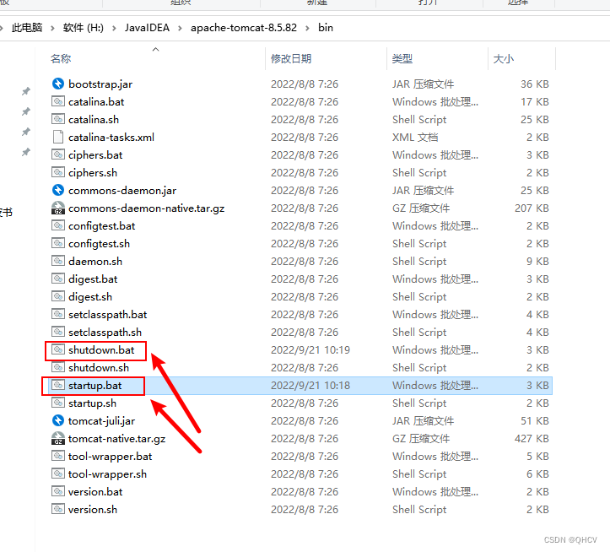Select file name tool-wrapper.bat
Viewport: 610px width, 552px height.
(110, 457)
